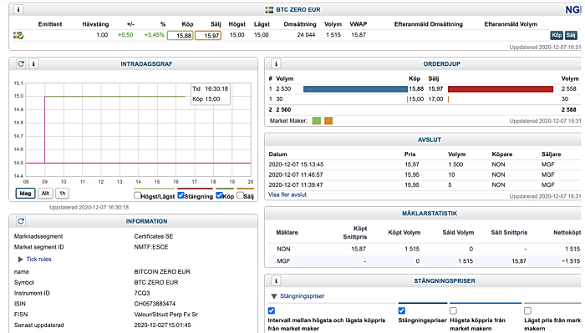Viewport: 585px width, 333px height.
Task: Click the Sälj button in the top row
Action: [571, 35]
